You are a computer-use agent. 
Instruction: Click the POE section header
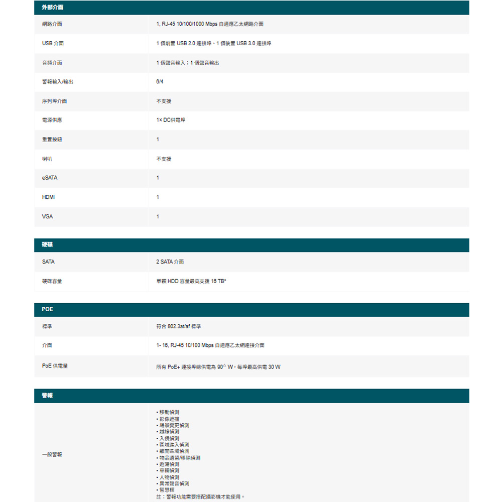(252, 310)
